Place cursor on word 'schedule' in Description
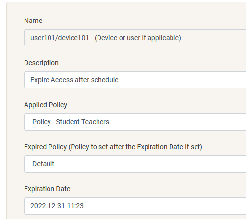This screenshot has height=219, width=246. coord(104,80)
